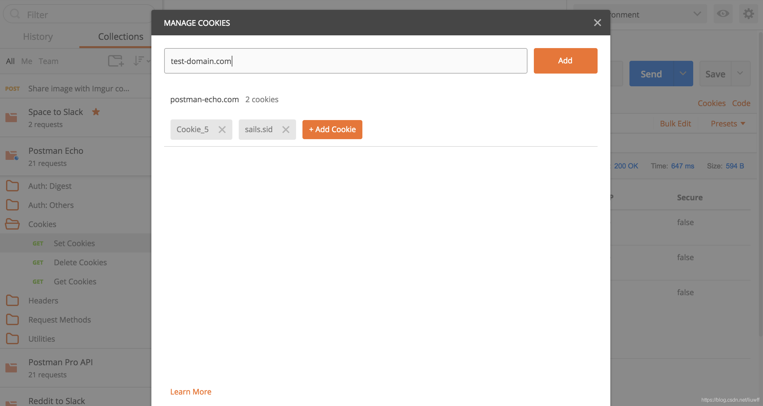Close the Manage Cookies dialog
This screenshot has width=763, height=406.
click(x=597, y=23)
